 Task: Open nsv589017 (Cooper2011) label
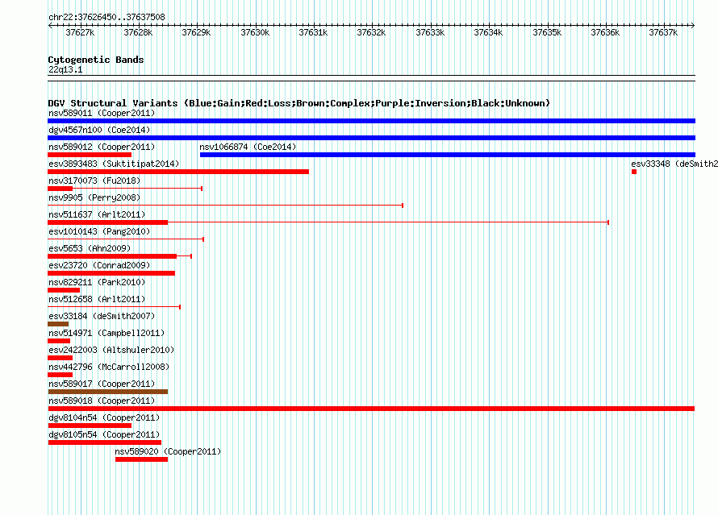pyautogui.click(x=102, y=384)
